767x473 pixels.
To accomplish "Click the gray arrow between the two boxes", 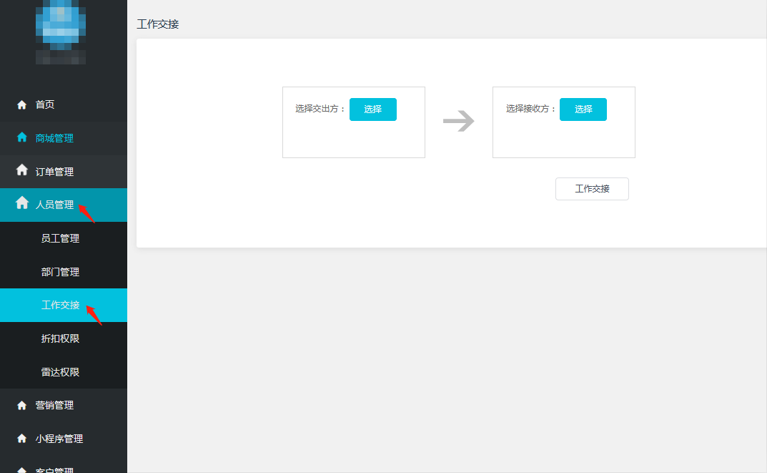I will pos(458,121).
